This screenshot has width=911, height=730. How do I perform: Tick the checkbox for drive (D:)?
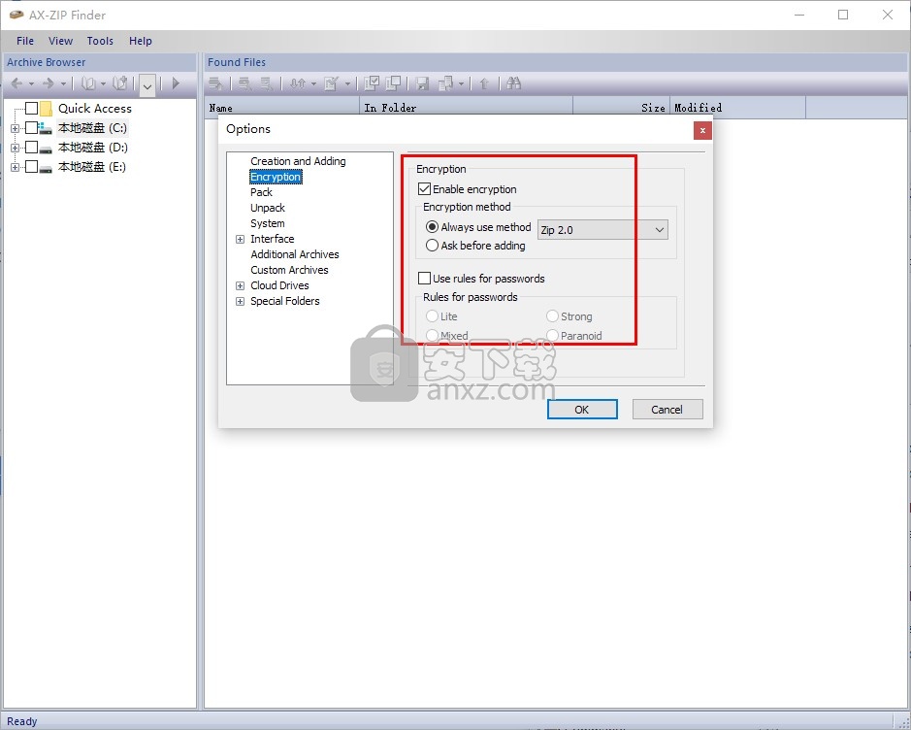[x=31, y=147]
